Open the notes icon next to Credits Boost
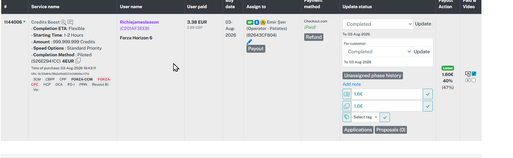Screen dimensions: 513x158 [70, 22]
